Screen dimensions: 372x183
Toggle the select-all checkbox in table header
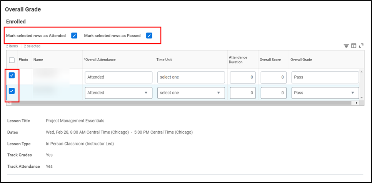pos(12,60)
